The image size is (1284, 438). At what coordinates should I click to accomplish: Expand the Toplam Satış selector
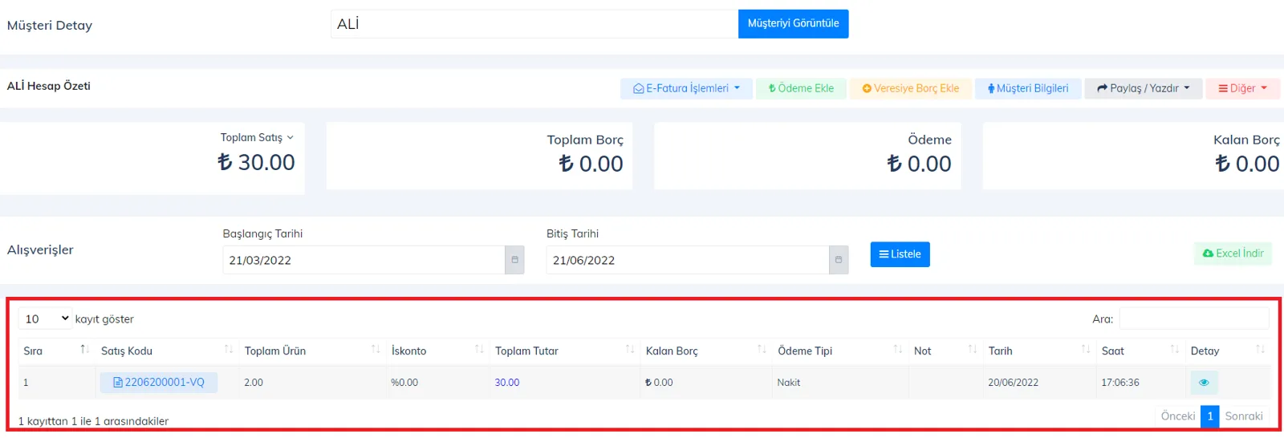click(x=257, y=137)
